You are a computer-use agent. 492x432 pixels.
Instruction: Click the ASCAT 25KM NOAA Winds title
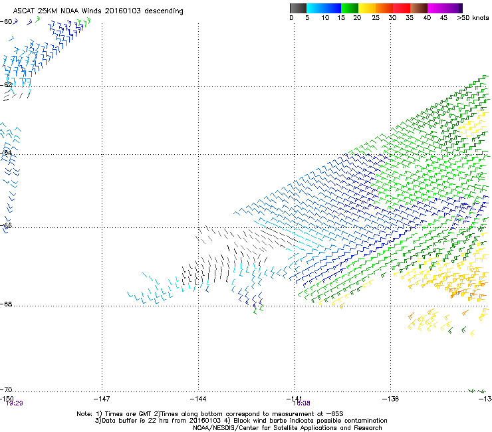[98, 11]
